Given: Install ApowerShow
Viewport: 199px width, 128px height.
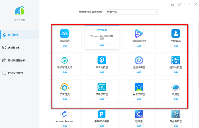Looking at the screenshot, I should pyautogui.click(x=139, y=46).
